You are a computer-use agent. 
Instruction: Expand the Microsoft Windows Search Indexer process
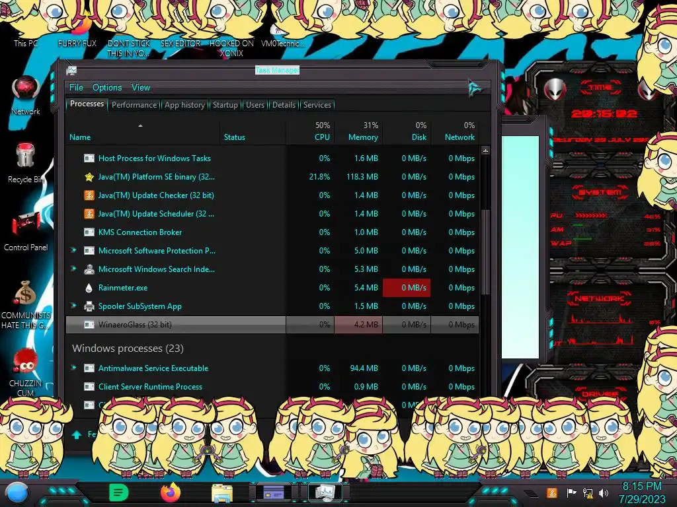(73, 269)
